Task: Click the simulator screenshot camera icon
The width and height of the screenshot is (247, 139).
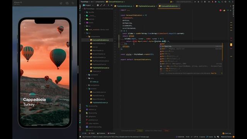Action: coord(67,3)
